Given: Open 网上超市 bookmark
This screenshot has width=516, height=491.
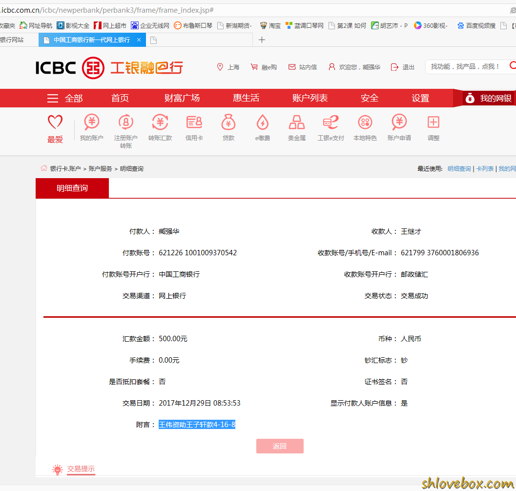Looking at the screenshot, I should (x=110, y=25).
